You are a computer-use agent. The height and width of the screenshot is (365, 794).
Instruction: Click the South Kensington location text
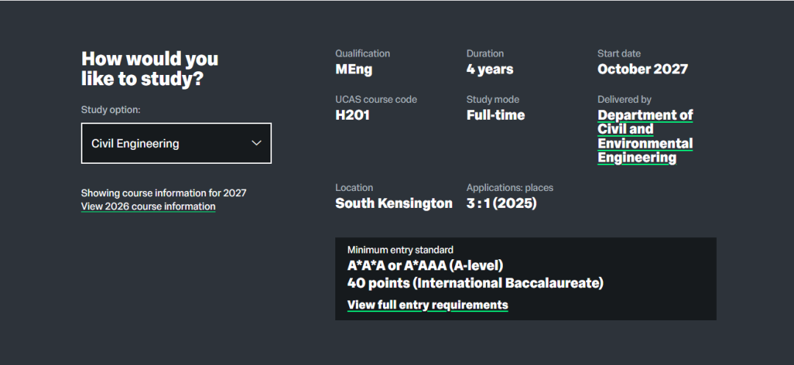(x=393, y=203)
